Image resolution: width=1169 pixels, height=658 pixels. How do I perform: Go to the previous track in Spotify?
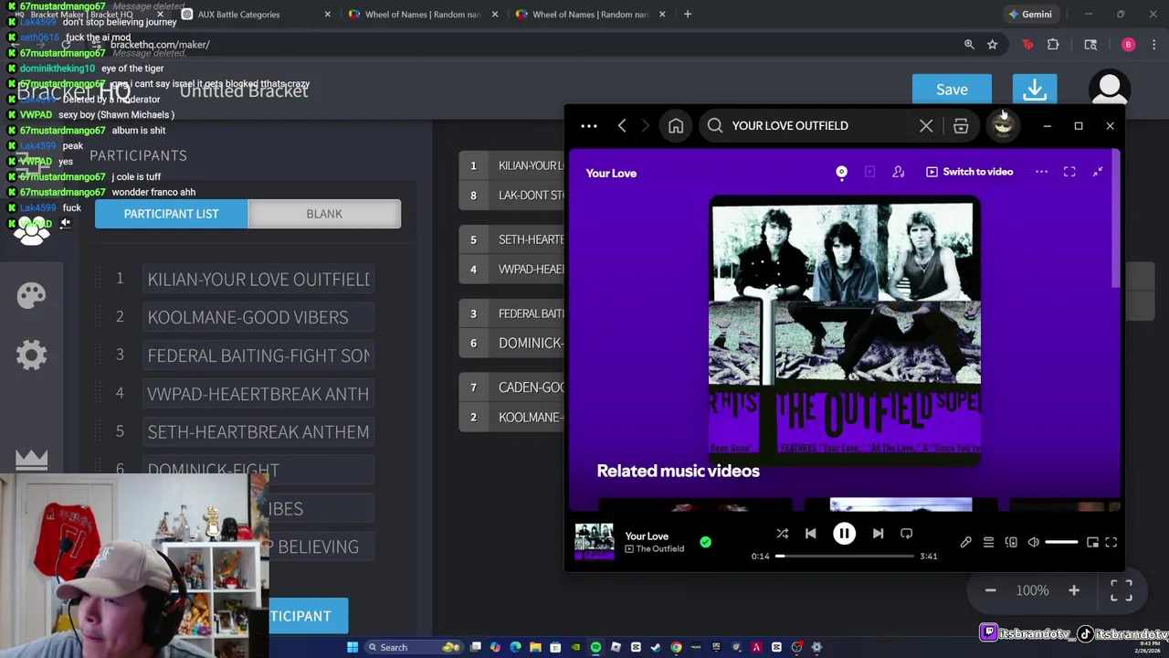click(810, 534)
